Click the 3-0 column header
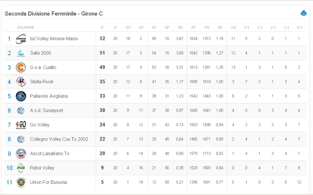Viewport: 313px width, 195px height. [x=233, y=27]
